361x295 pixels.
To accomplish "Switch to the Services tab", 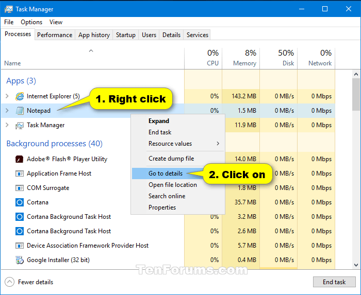I will [198, 35].
